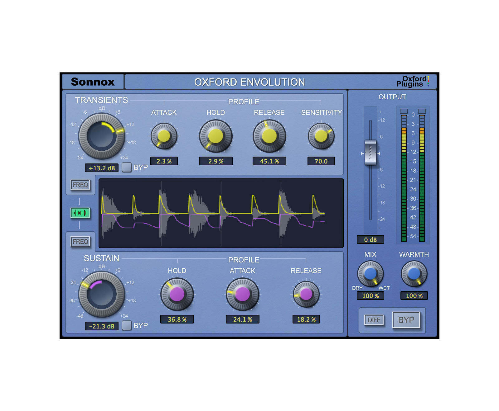This screenshot has height=411, width=499.
Task: Click the Mix dry/wet knob
Action: [x=370, y=274]
